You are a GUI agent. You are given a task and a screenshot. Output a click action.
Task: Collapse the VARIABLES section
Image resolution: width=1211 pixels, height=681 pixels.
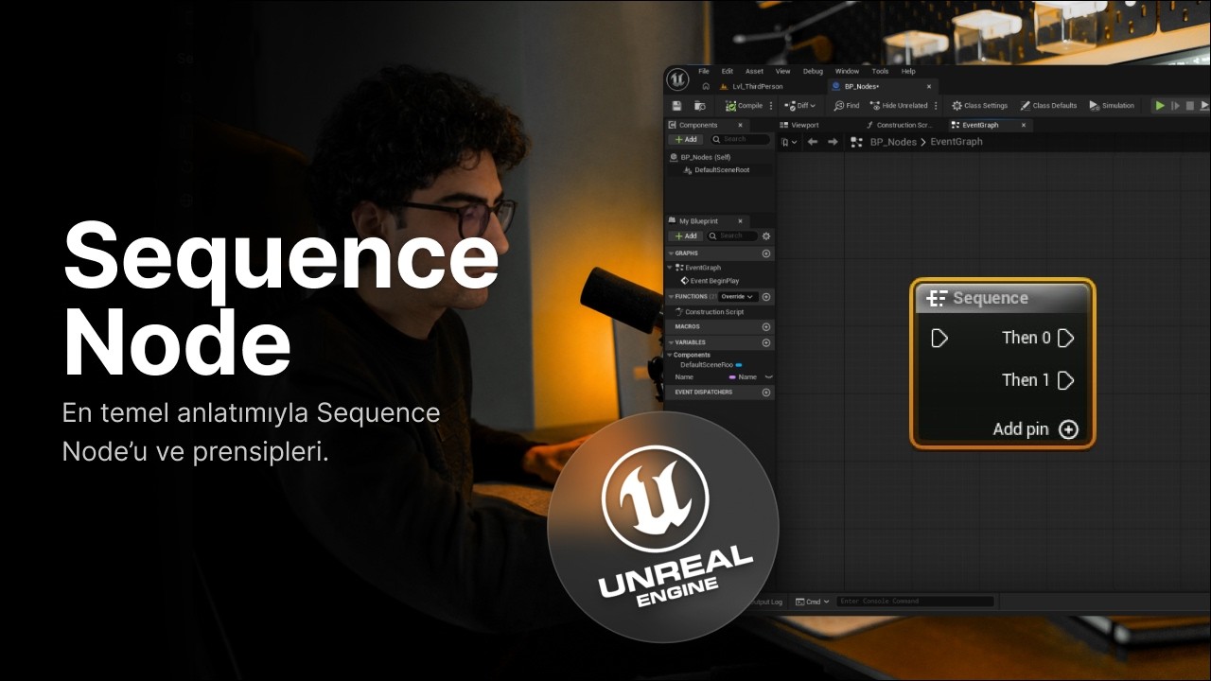coord(672,342)
